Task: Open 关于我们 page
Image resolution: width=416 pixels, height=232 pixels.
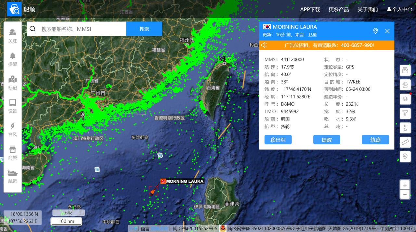Action: coord(368,9)
